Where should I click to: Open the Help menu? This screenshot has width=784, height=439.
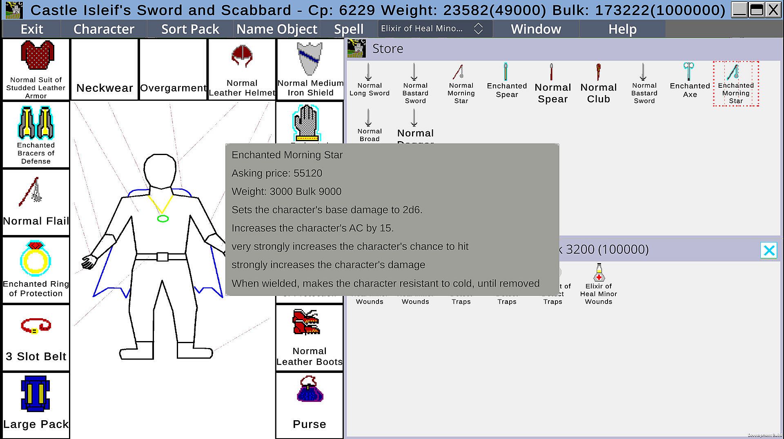(x=622, y=29)
